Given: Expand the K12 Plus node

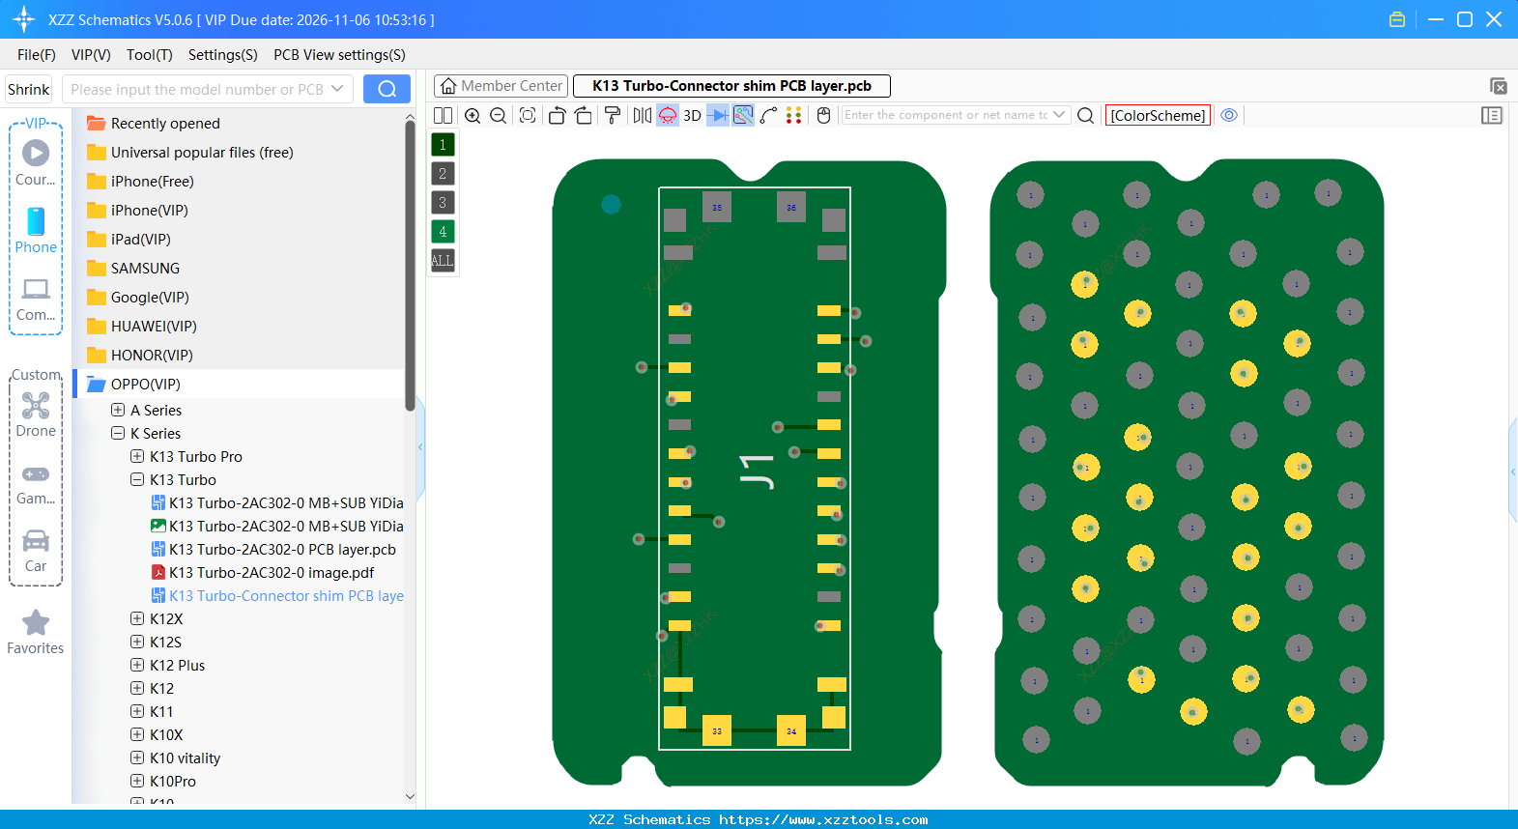Looking at the screenshot, I should pyautogui.click(x=137, y=665).
